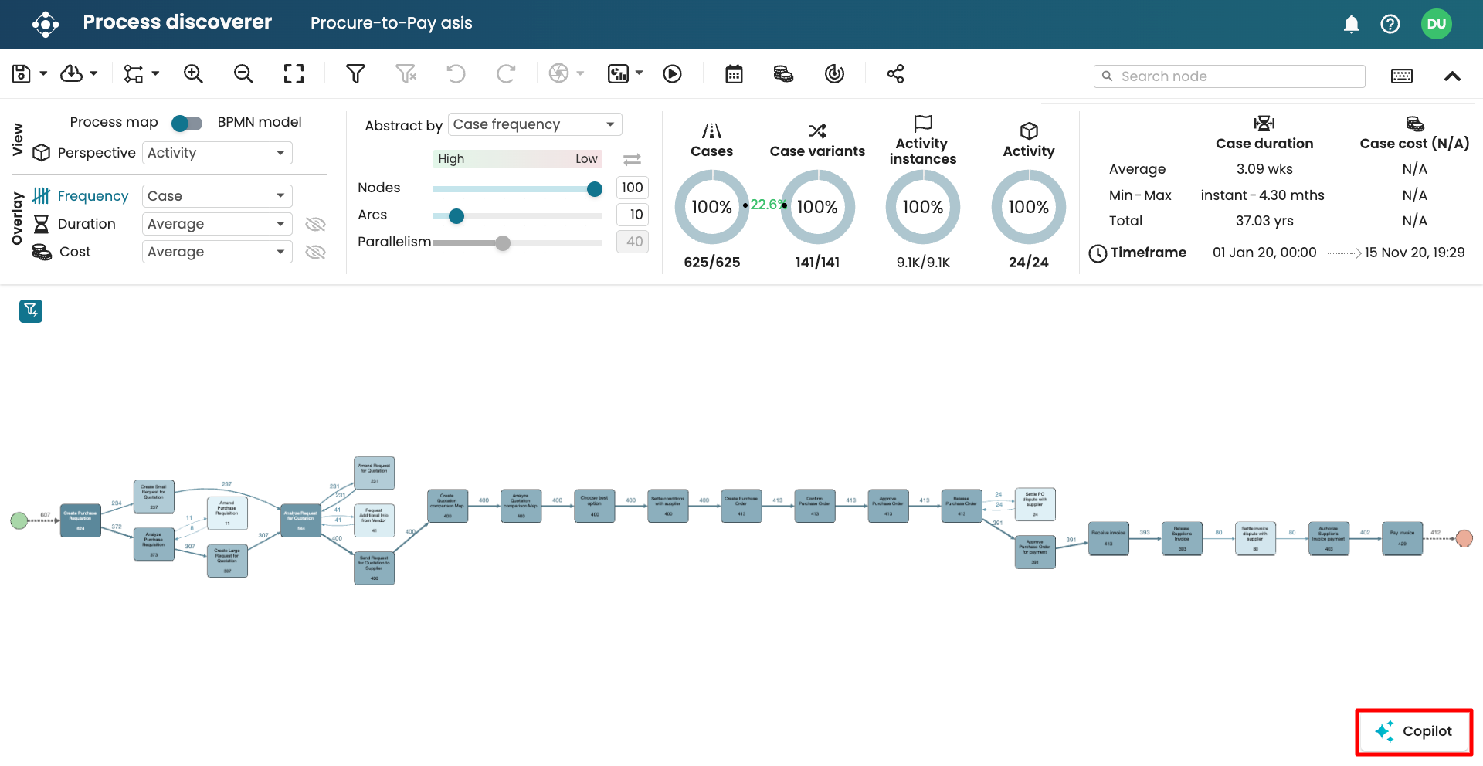Play the process animation
Viewport: 1483px width, 766px height.
[672, 74]
